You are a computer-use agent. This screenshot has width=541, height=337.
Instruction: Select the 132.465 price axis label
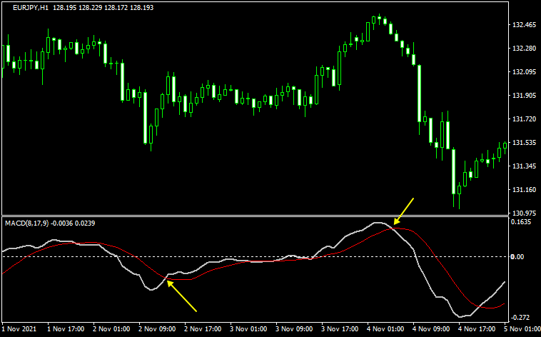click(524, 25)
